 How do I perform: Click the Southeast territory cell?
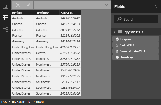click(x=43, y=82)
